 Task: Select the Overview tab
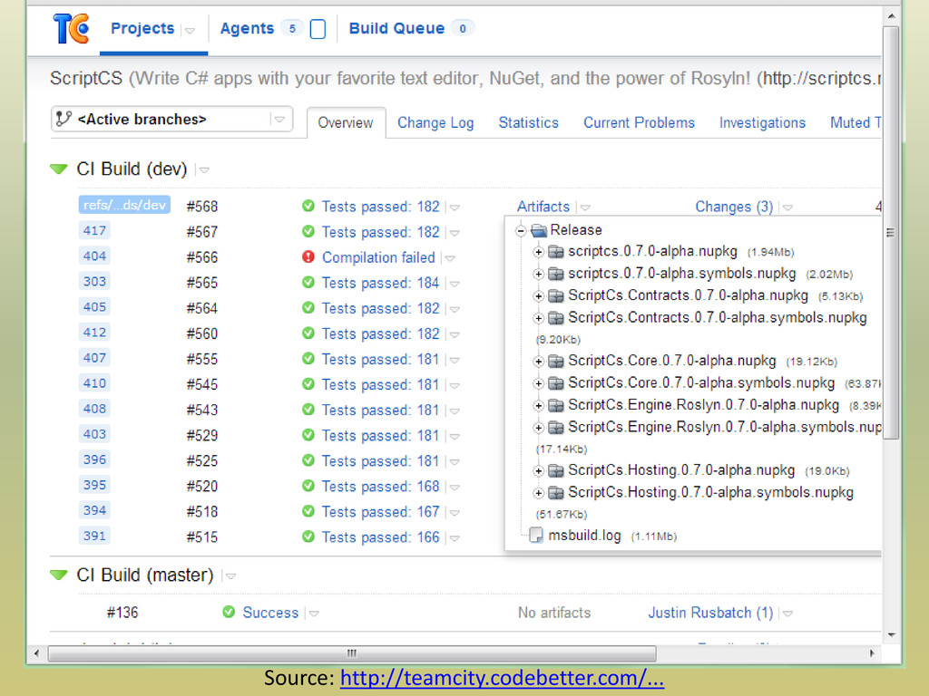coord(346,122)
